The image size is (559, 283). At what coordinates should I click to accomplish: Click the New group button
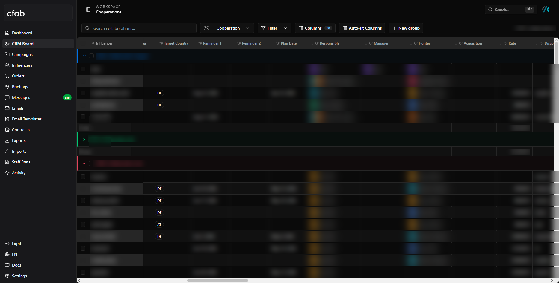(406, 28)
